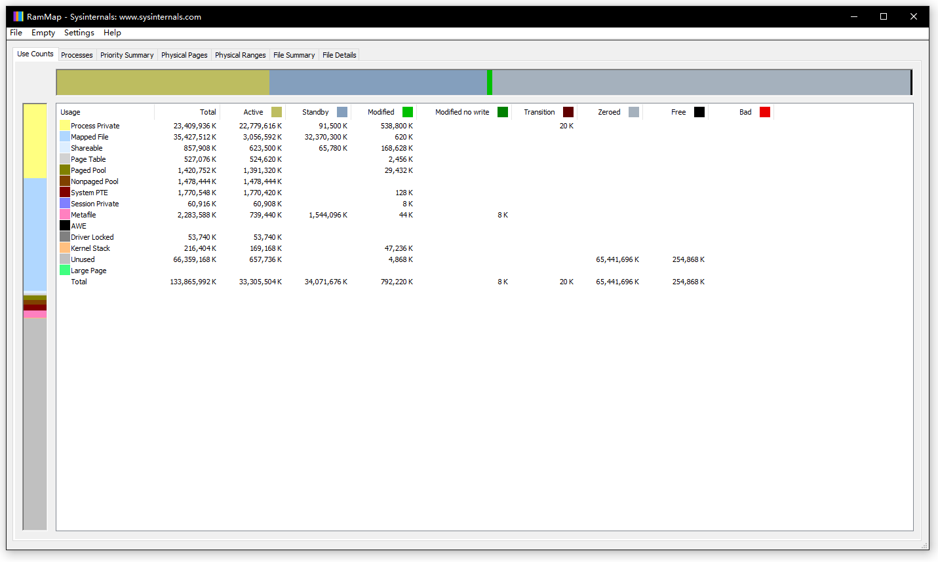Open the Help menu
This screenshot has height=562, width=938.
[112, 33]
